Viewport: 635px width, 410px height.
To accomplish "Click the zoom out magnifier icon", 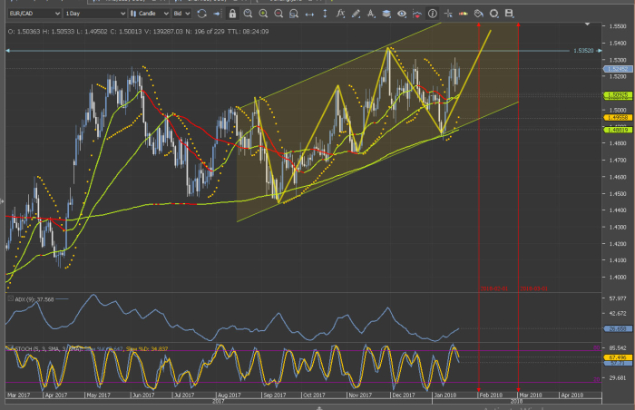I will click(x=278, y=14).
